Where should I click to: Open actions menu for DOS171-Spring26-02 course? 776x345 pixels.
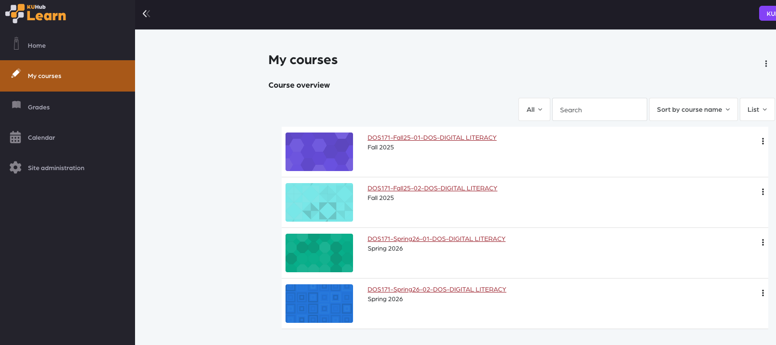[763, 293]
